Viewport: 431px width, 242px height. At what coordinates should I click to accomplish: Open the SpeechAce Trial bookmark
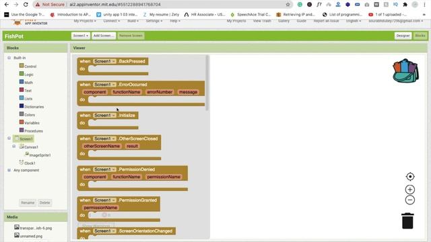click(251, 15)
